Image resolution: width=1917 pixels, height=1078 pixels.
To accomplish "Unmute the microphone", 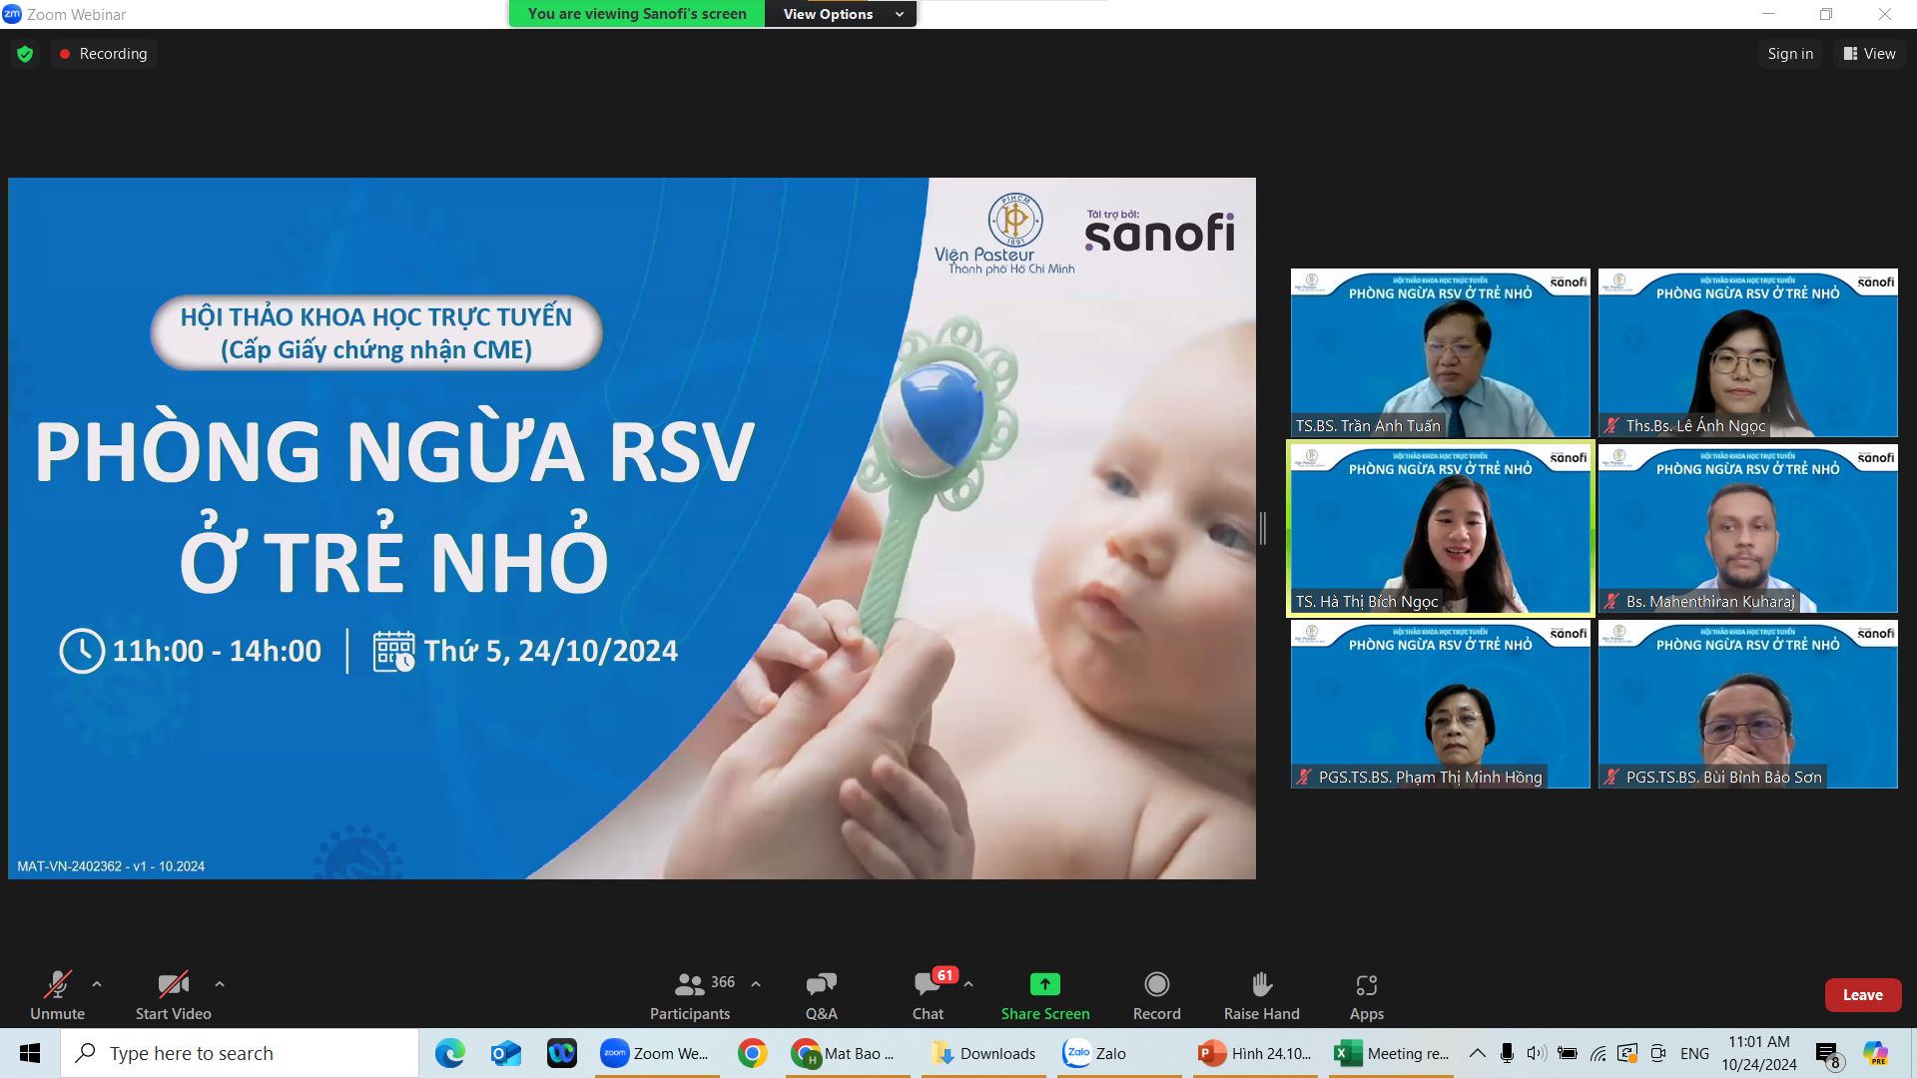I will 57,993.
